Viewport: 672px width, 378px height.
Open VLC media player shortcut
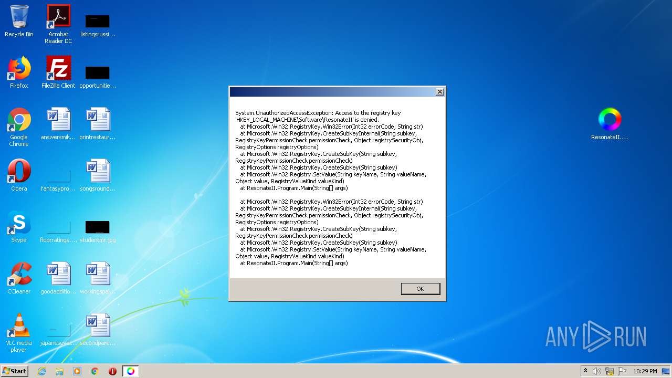19,333
